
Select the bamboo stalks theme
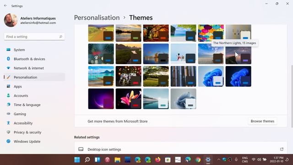click(183, 77)
